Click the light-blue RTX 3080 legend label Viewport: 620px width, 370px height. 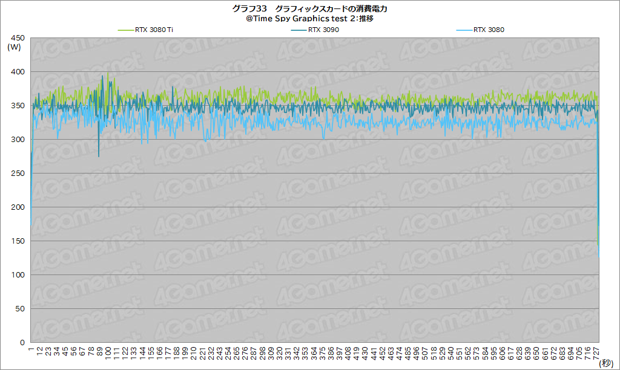pyautogui.click(x=489, y=30)
